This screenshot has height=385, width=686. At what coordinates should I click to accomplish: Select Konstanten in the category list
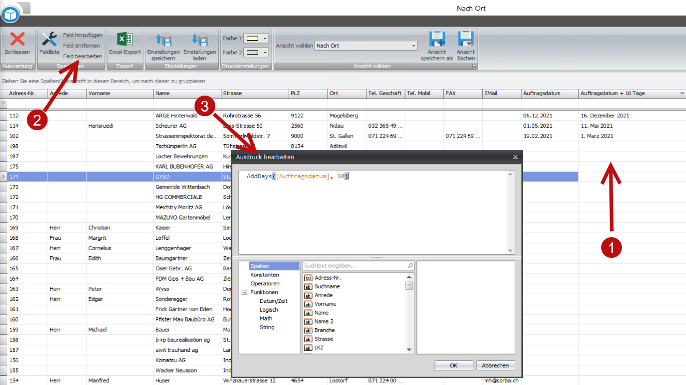pos(264,275)
